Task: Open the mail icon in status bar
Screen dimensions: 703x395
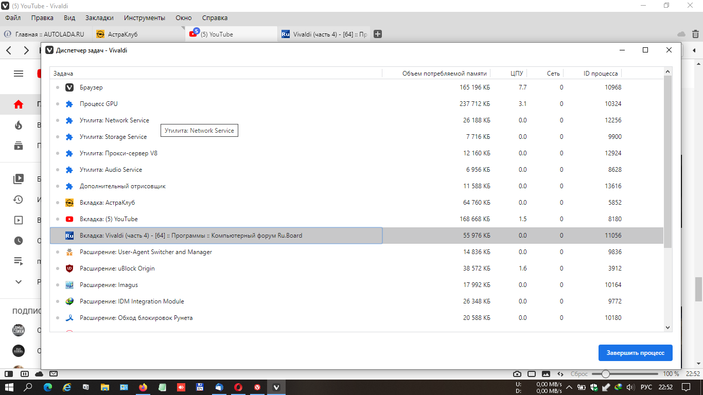Action: tap(53, 374)
